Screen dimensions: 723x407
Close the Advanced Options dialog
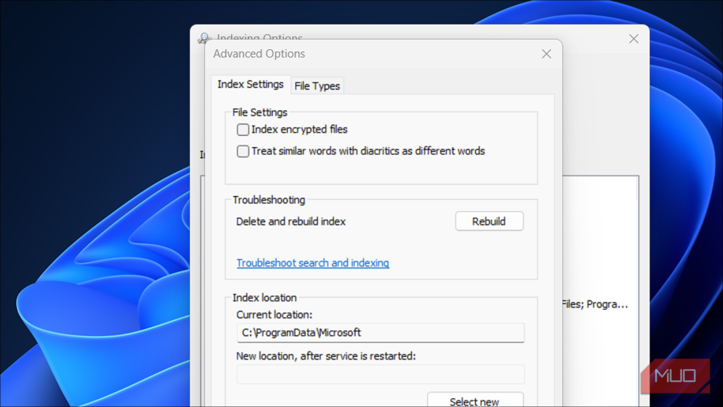point(546,54)
